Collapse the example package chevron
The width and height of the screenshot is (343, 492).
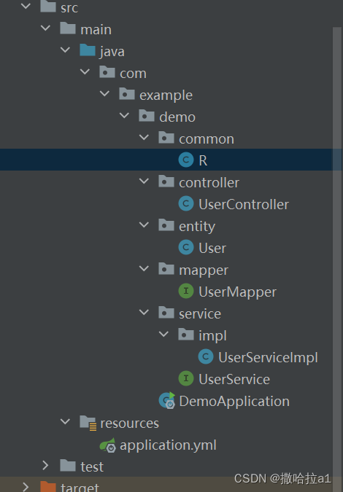(x=104, y=93)
